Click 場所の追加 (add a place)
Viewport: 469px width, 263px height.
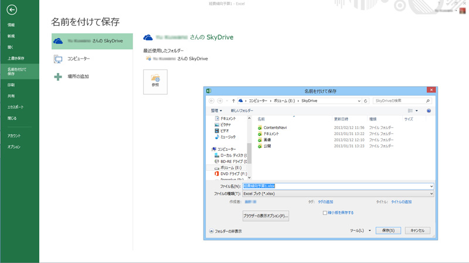(78, 77)
